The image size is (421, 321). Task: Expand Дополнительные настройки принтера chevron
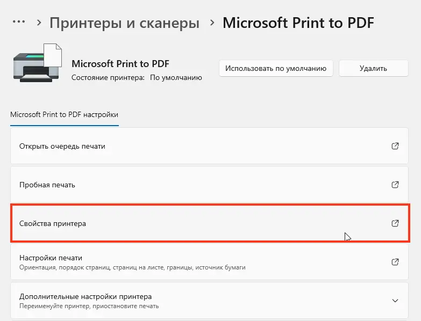click(x=395, y=301)
